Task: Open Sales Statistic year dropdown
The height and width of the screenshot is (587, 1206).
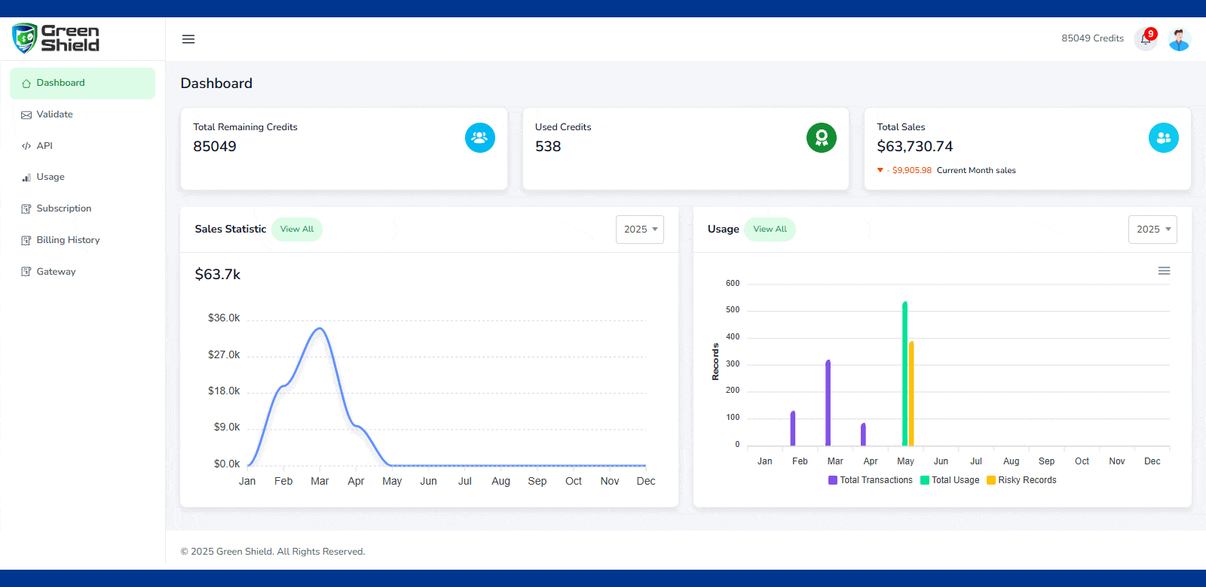Action: click(640, 230)
